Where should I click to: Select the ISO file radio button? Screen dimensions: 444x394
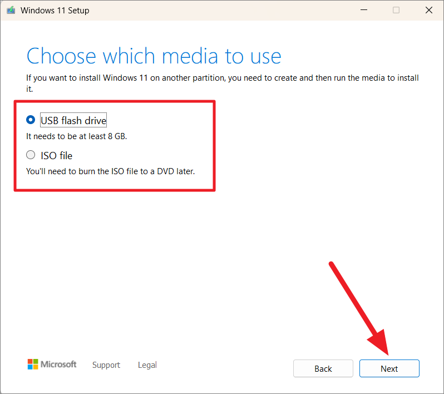click(x=31, y=155)
